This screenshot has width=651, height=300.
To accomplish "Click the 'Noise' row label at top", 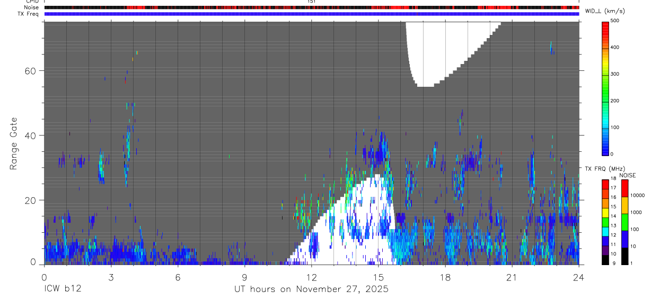I will point(31,7).
